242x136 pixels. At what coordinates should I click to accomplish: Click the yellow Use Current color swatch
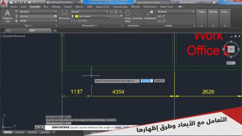click(76, 16)
